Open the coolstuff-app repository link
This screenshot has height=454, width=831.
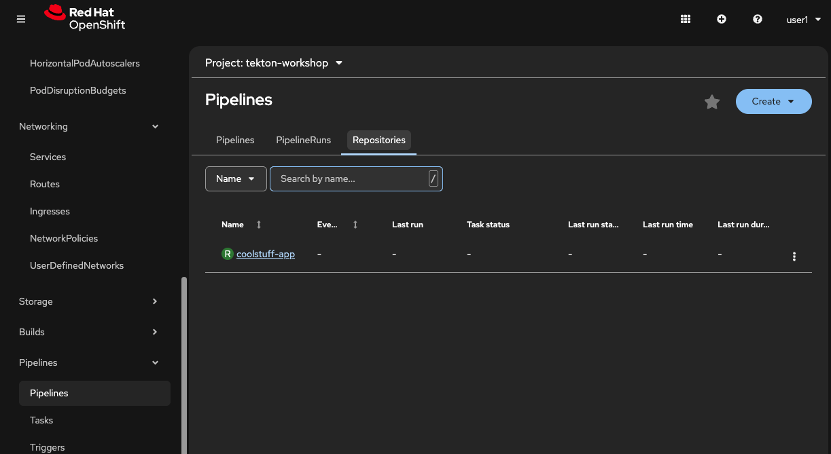point(266,253)
